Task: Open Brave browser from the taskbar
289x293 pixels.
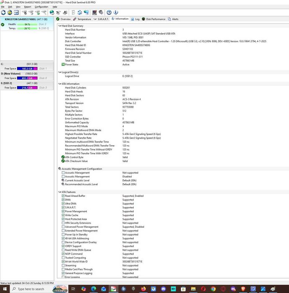Action: coord(243,289)
